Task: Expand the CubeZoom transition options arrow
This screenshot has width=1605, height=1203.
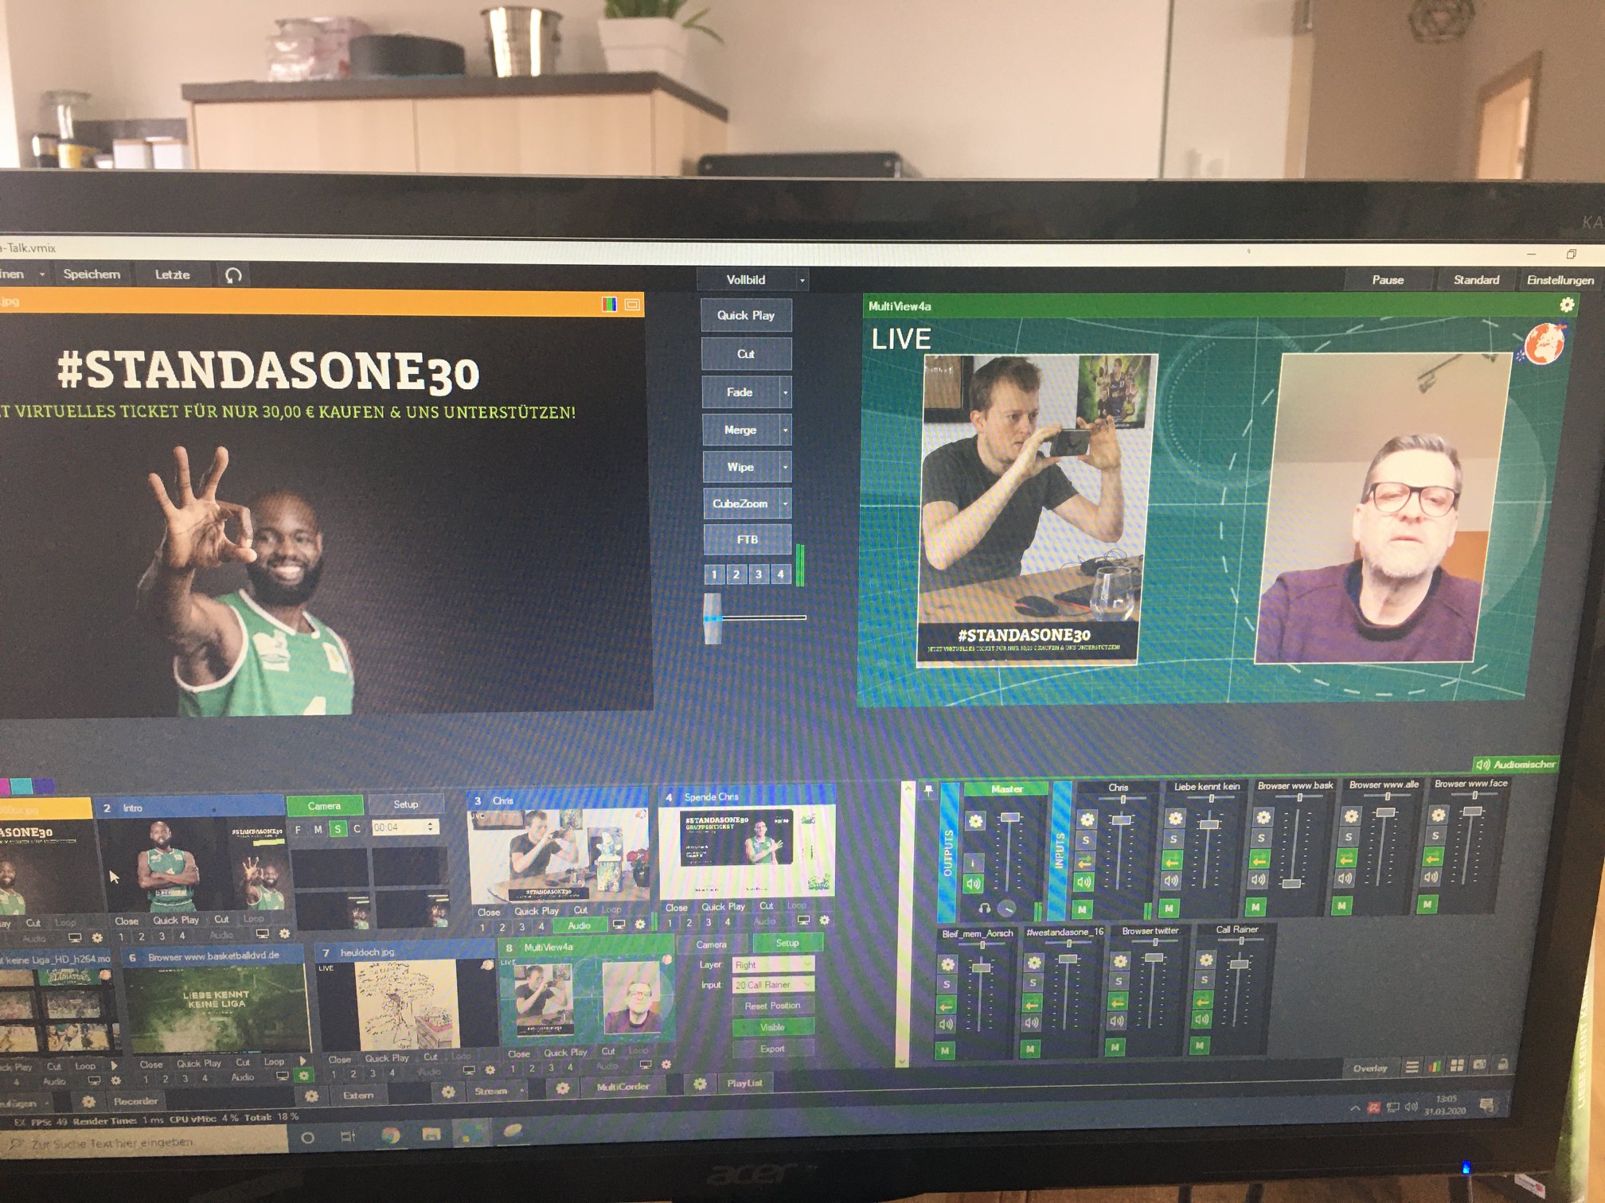Action: point(784,504)
